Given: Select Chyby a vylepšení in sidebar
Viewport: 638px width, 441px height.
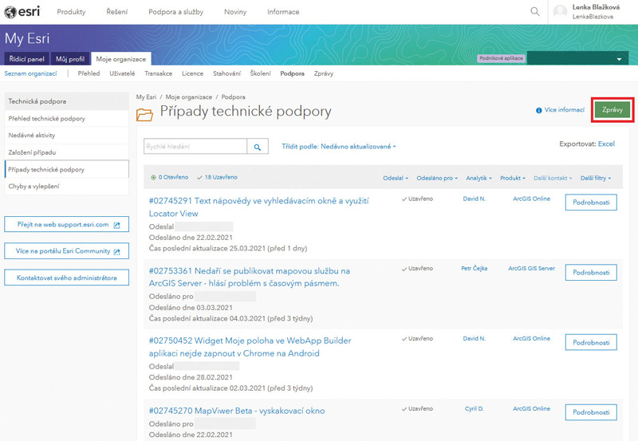Looking at the screenshot, I should tap(67, 187).
